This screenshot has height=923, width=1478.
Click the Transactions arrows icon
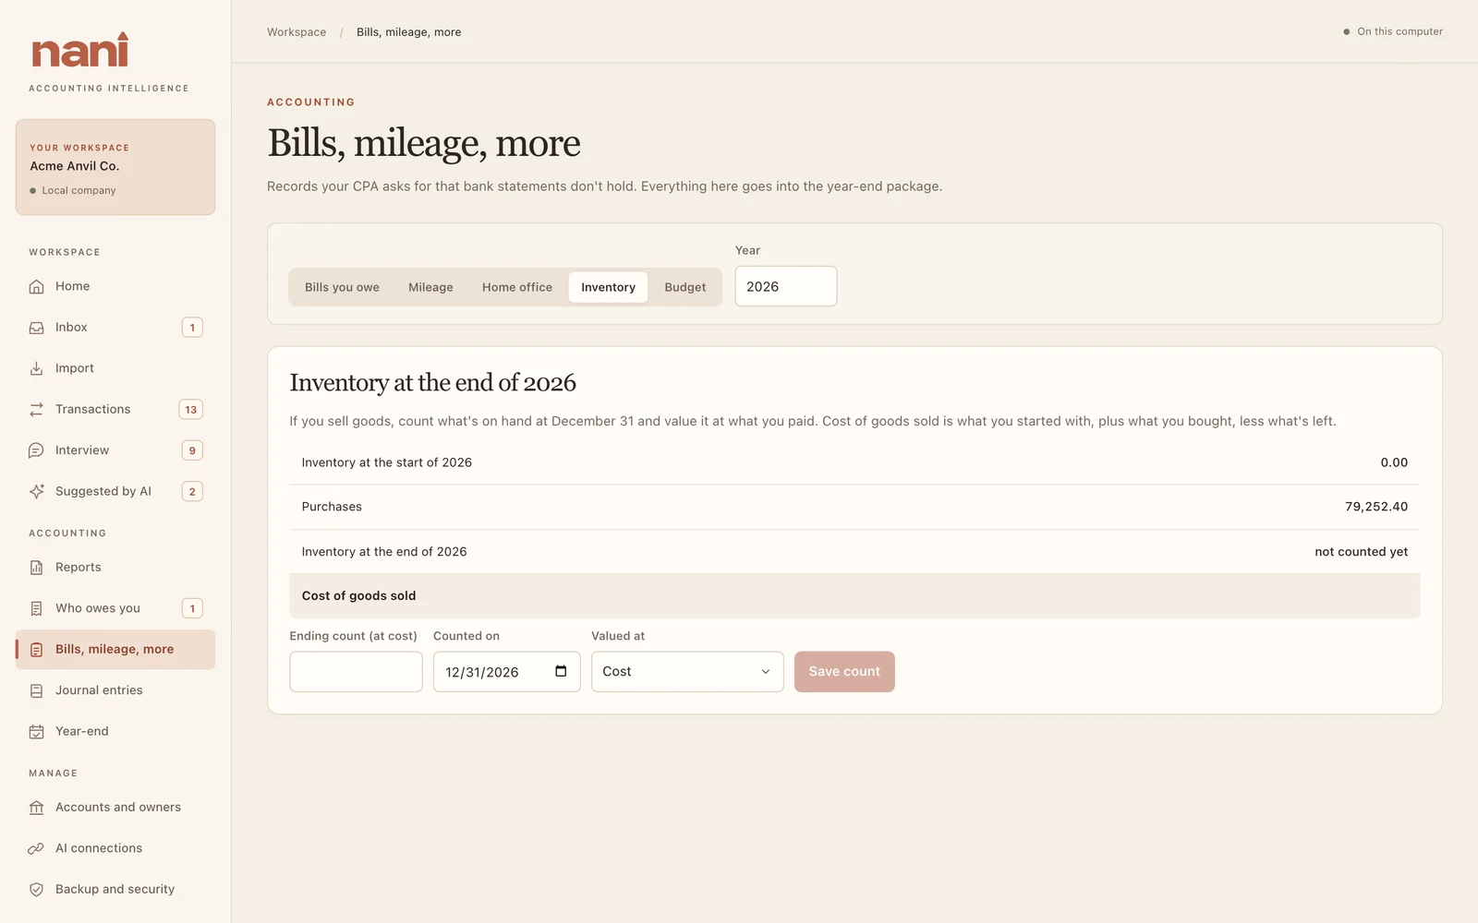tap(36, 410)
